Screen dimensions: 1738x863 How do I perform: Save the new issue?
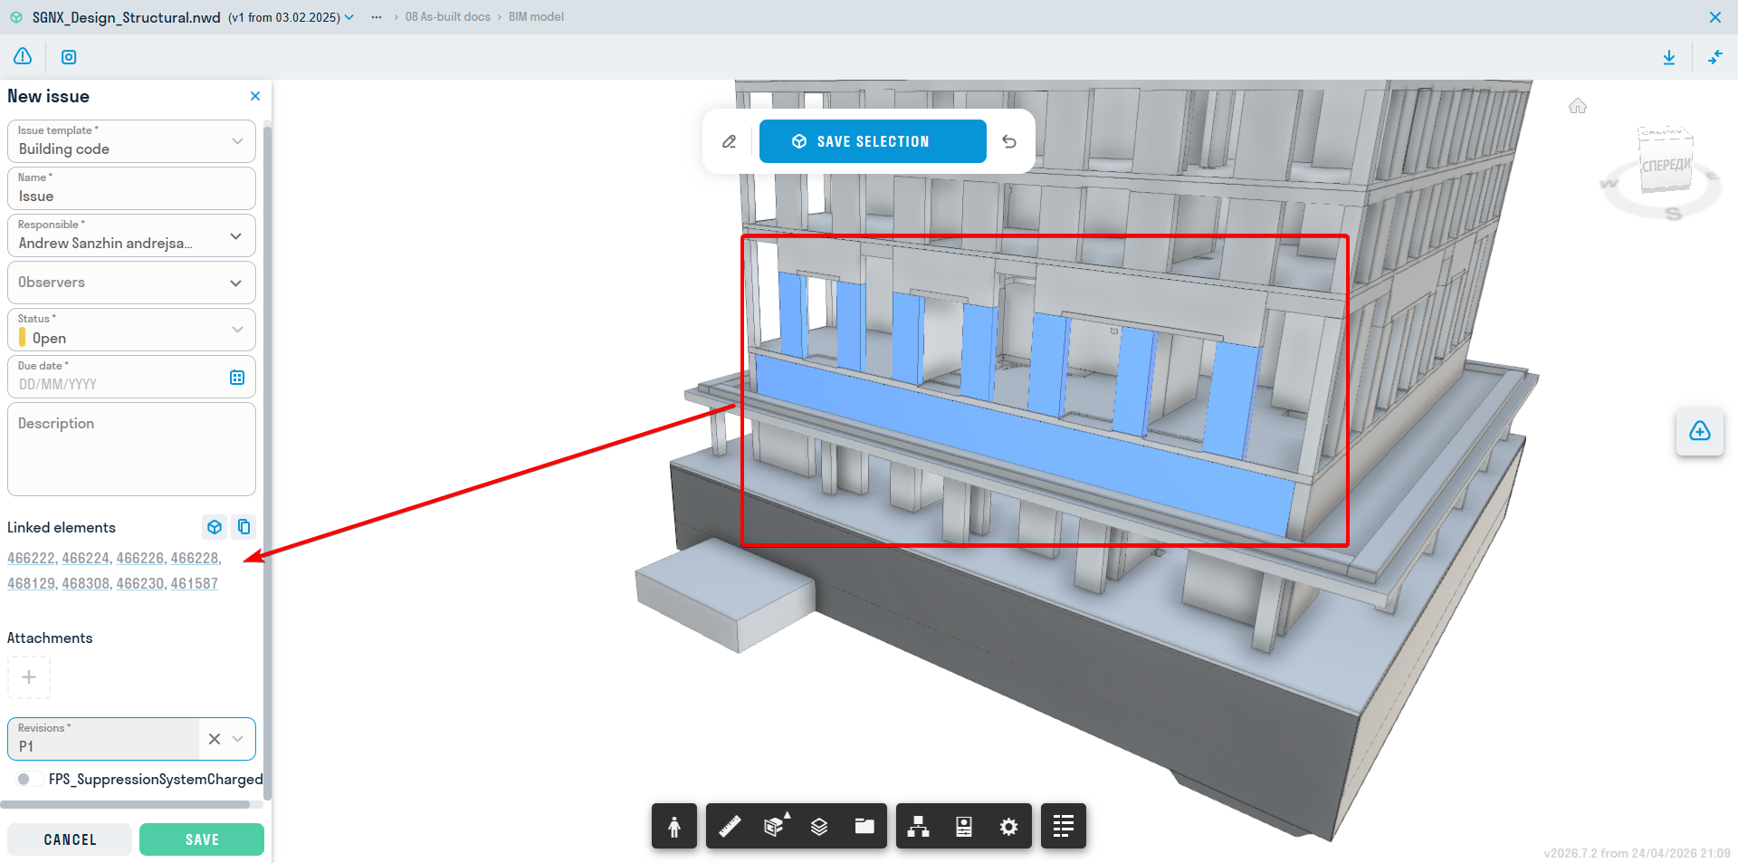click(202, 839)
